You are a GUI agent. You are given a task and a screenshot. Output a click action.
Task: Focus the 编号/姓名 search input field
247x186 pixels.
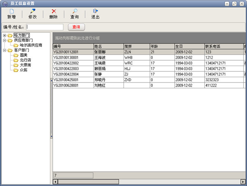click(44, 27)
